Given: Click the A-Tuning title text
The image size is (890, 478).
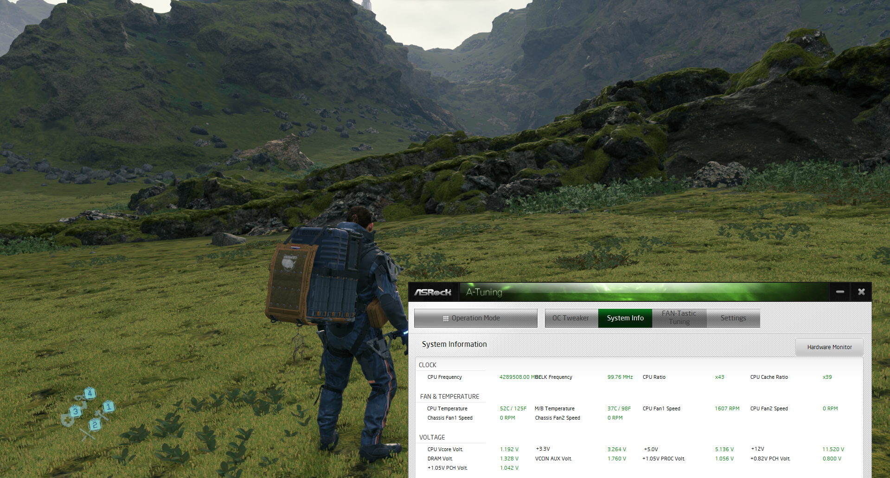Looking at the screenshot, I should point(484,292).
